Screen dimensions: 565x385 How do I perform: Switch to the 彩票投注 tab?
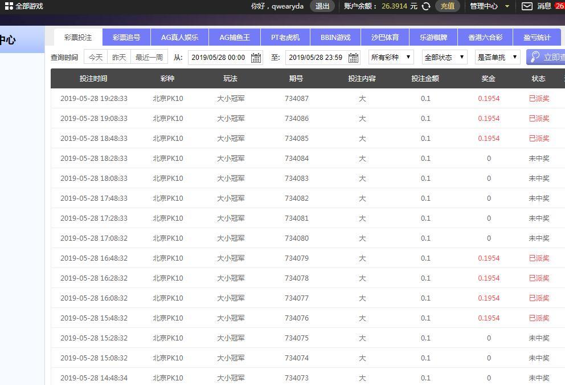pyautogui.click(x=78, y=37)
